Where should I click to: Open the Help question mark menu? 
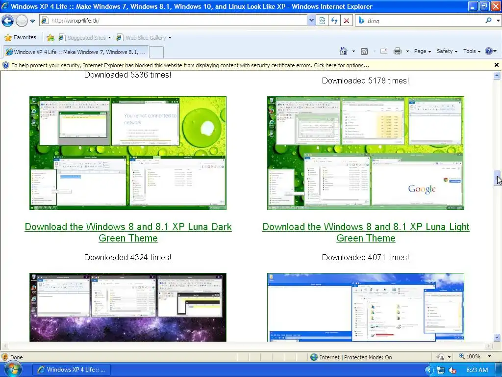pyautogui.click(x=490, y=51)
